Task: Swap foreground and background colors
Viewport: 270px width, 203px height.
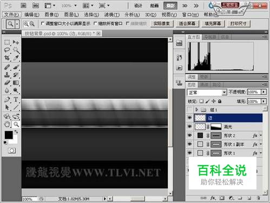Action: [x=16, y=132]
